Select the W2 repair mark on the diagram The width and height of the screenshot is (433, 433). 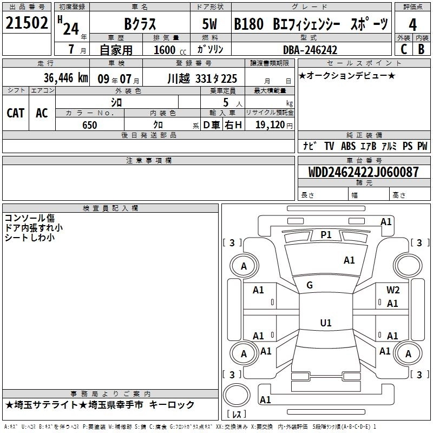(393, 290)
